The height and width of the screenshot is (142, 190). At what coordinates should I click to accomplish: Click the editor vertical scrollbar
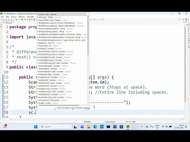pyautogui.click(x=185, y=64)
